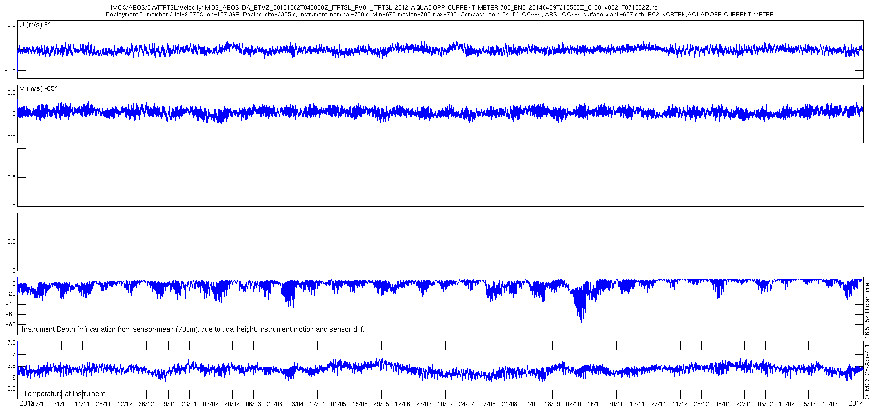Viewport: 872px width, 411px height.
Task: Click the 11/12 date tick label
Action: (x=680, y=404)
